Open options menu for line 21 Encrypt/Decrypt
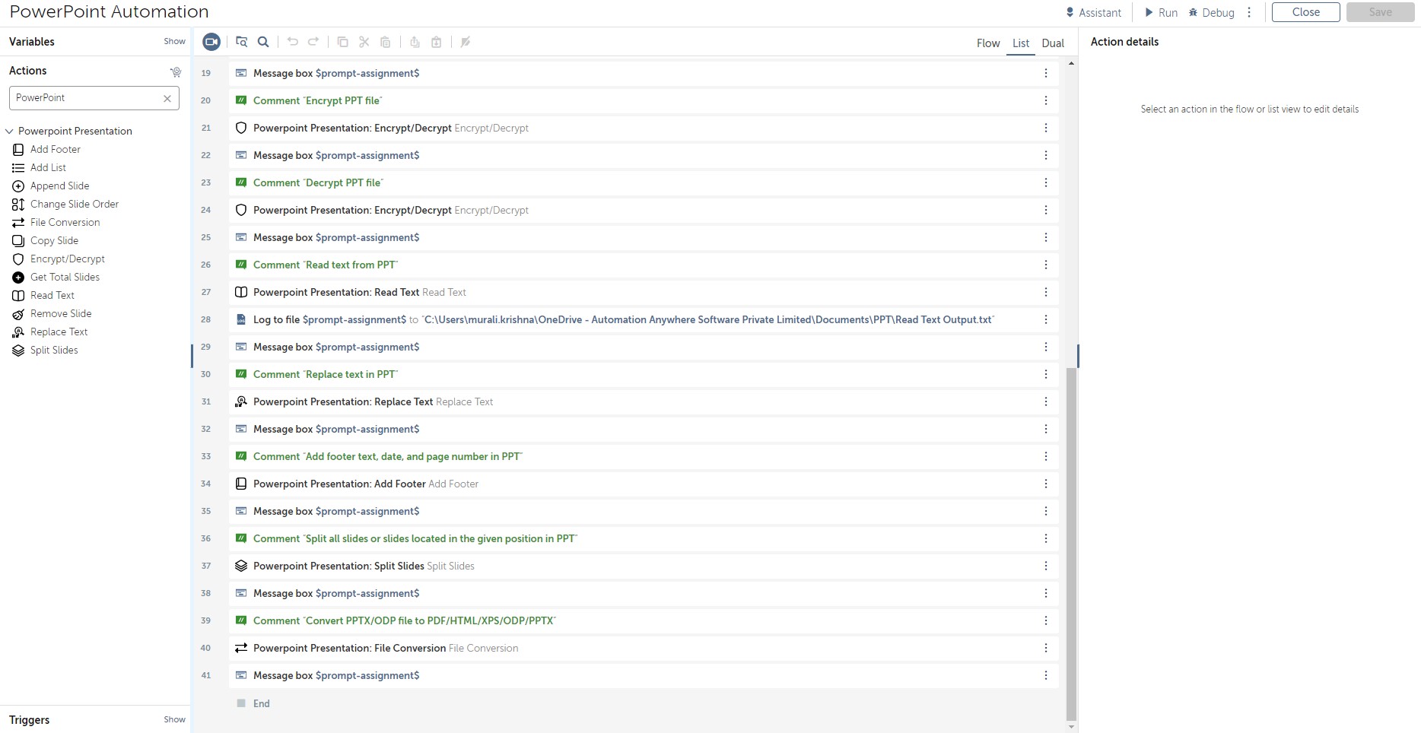1421x733 pixels. pos(1046,129)
